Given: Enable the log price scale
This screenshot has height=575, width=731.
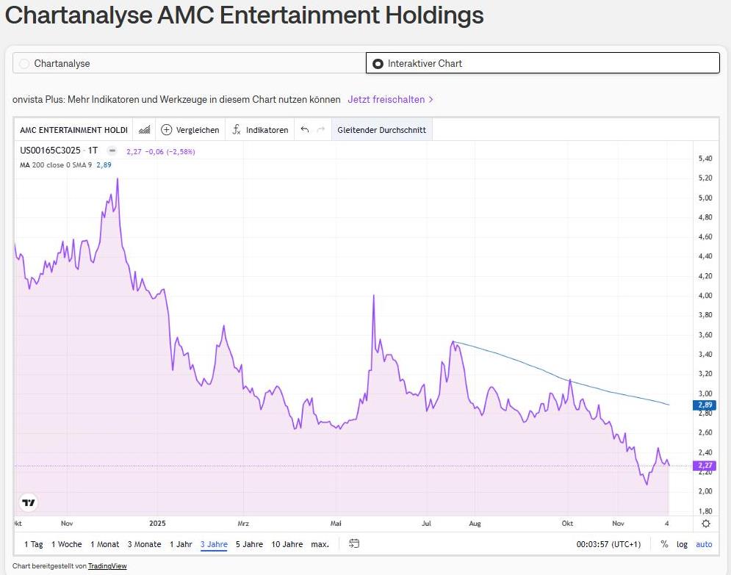Looking at the screenshot, I should pyautogui.click(x=681, y=544).
